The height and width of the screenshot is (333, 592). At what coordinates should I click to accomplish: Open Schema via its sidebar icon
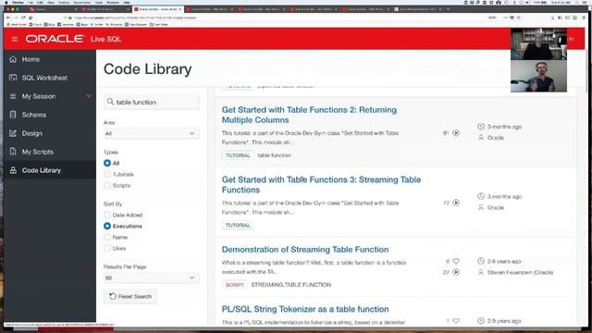pyautogui.click(x=13, y=115)
